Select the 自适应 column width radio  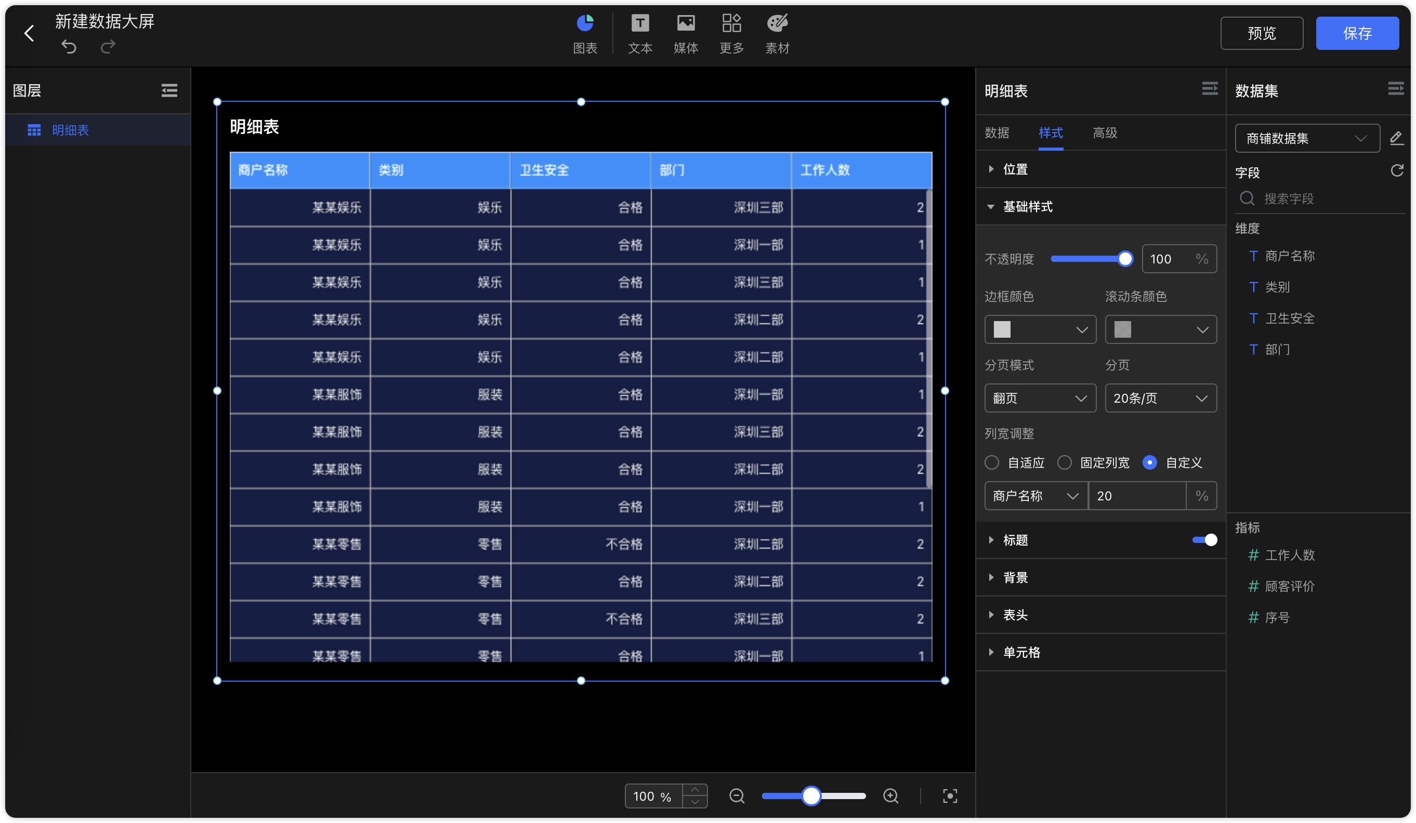[x=992, y=462]
